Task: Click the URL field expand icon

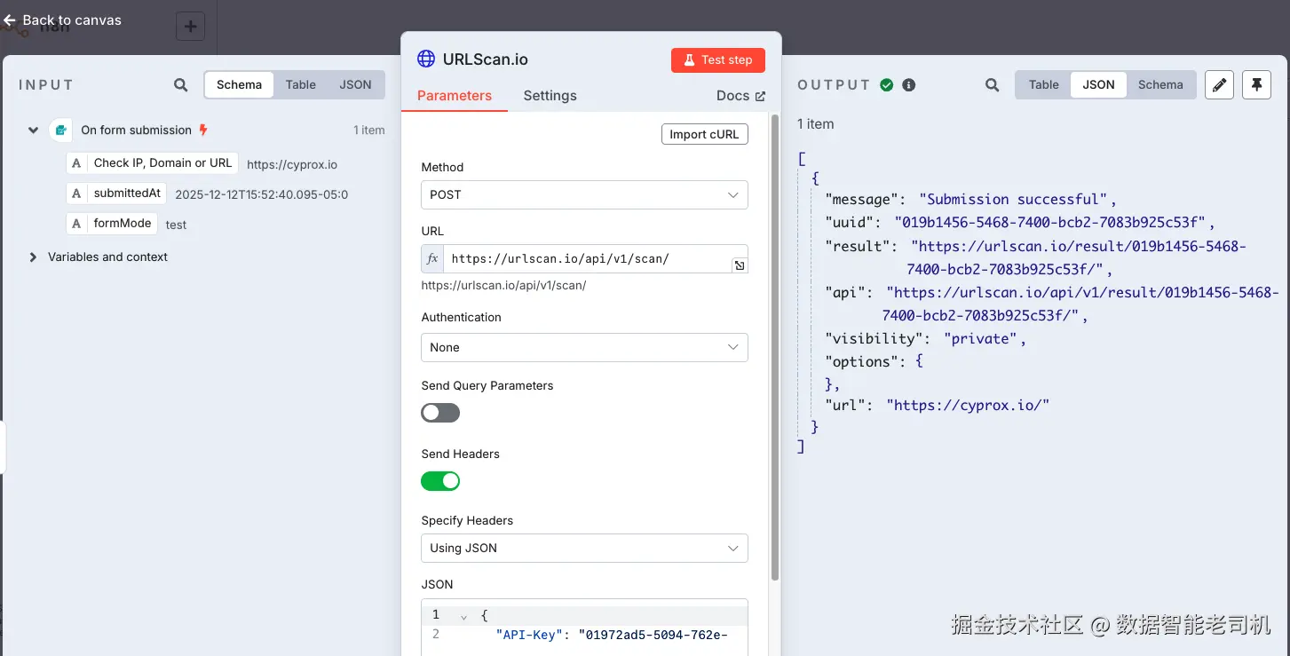Action: (739, 265)
